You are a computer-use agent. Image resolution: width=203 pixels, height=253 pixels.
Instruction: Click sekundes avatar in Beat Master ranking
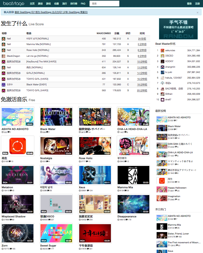[x=163, y=51]
